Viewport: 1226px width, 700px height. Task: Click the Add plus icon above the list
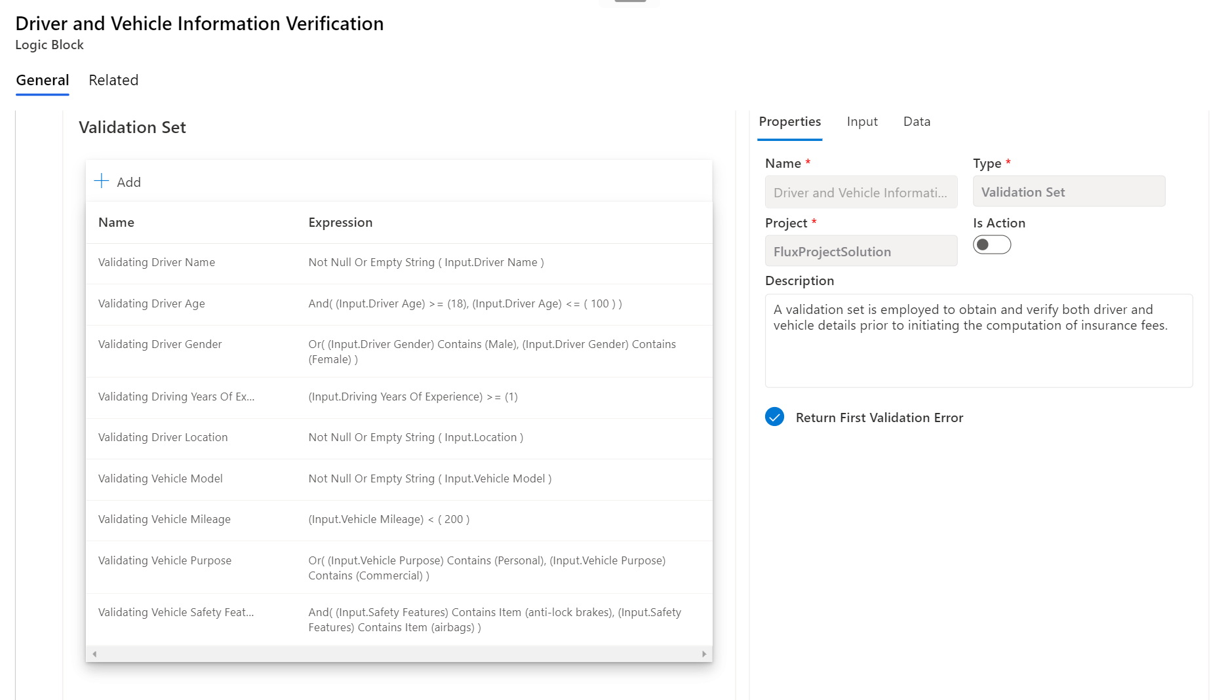click(x=102, y=181)
